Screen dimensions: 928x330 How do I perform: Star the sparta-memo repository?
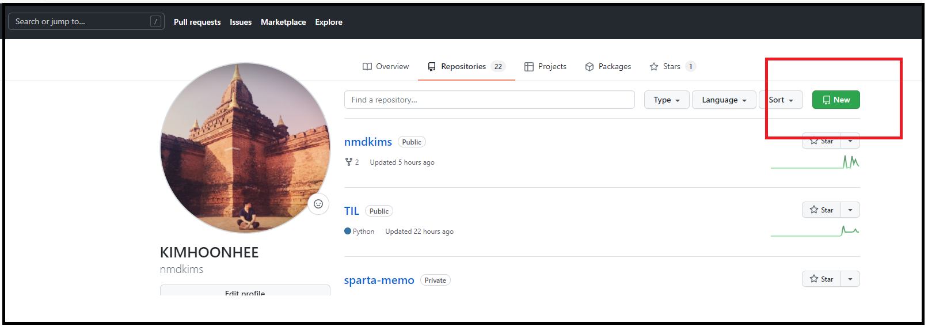(x=821, y=279)
